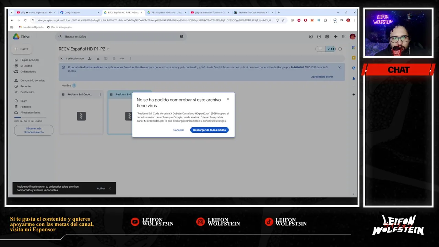
Task: Switch to 'Resident Evil Survivor' YouTube tab
Action: [210, 13]
